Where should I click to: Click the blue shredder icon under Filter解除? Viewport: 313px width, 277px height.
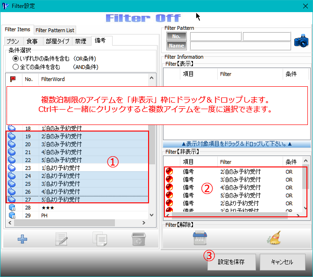(x=200, y=238)
